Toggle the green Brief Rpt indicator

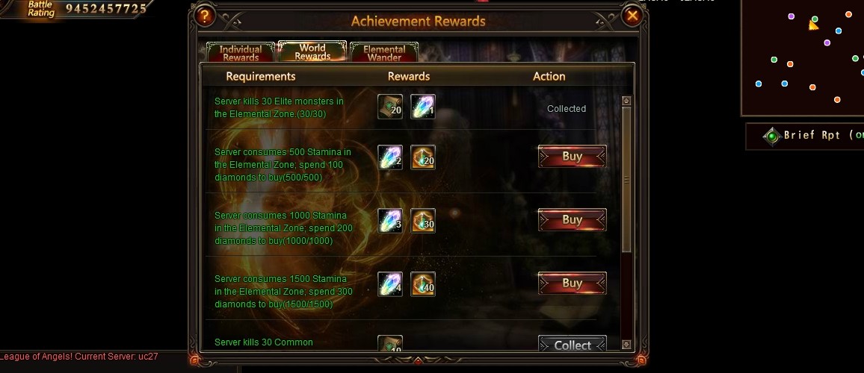[772, 136]
